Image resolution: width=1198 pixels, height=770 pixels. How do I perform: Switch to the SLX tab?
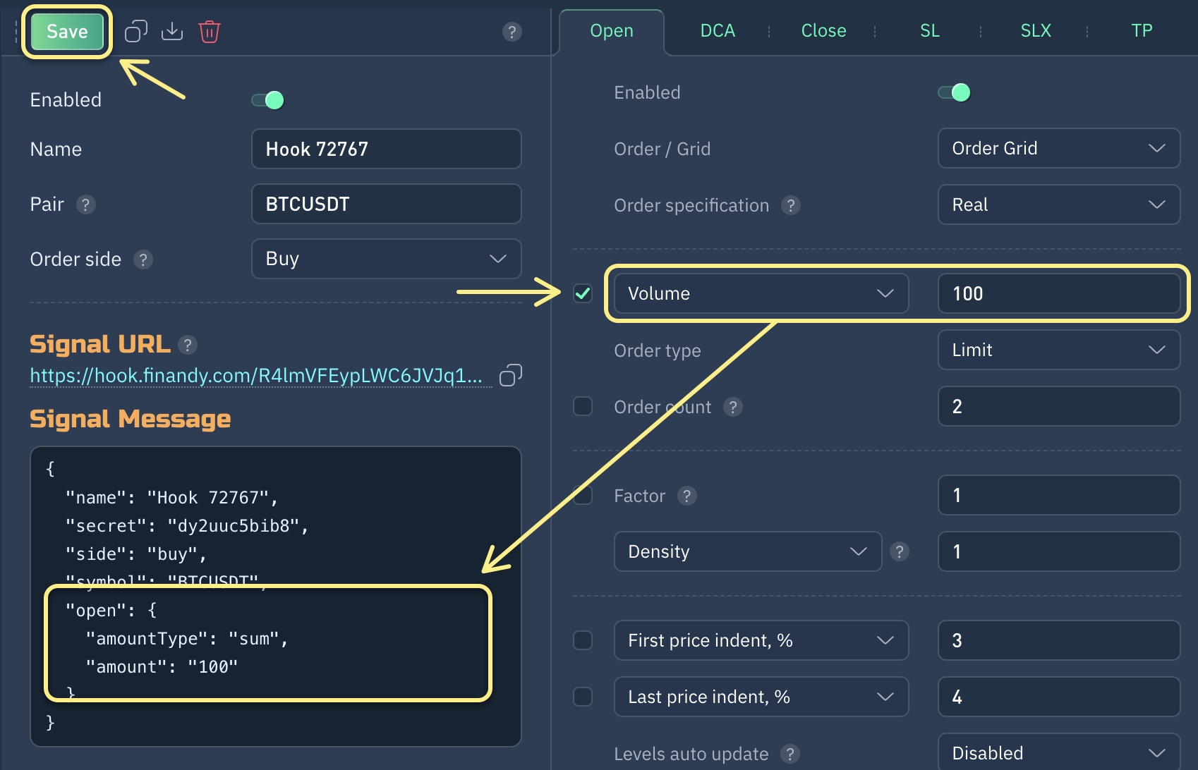[1036, 31]
